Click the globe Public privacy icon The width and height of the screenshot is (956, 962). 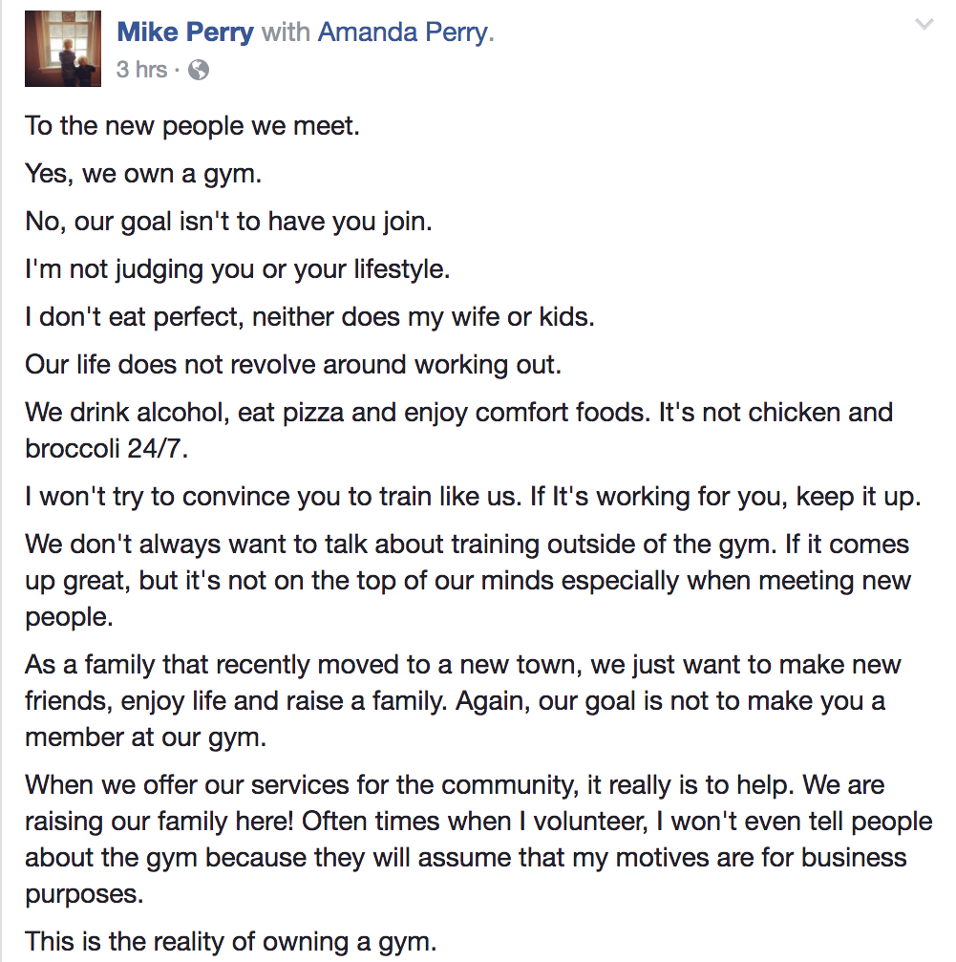[198, 70]
